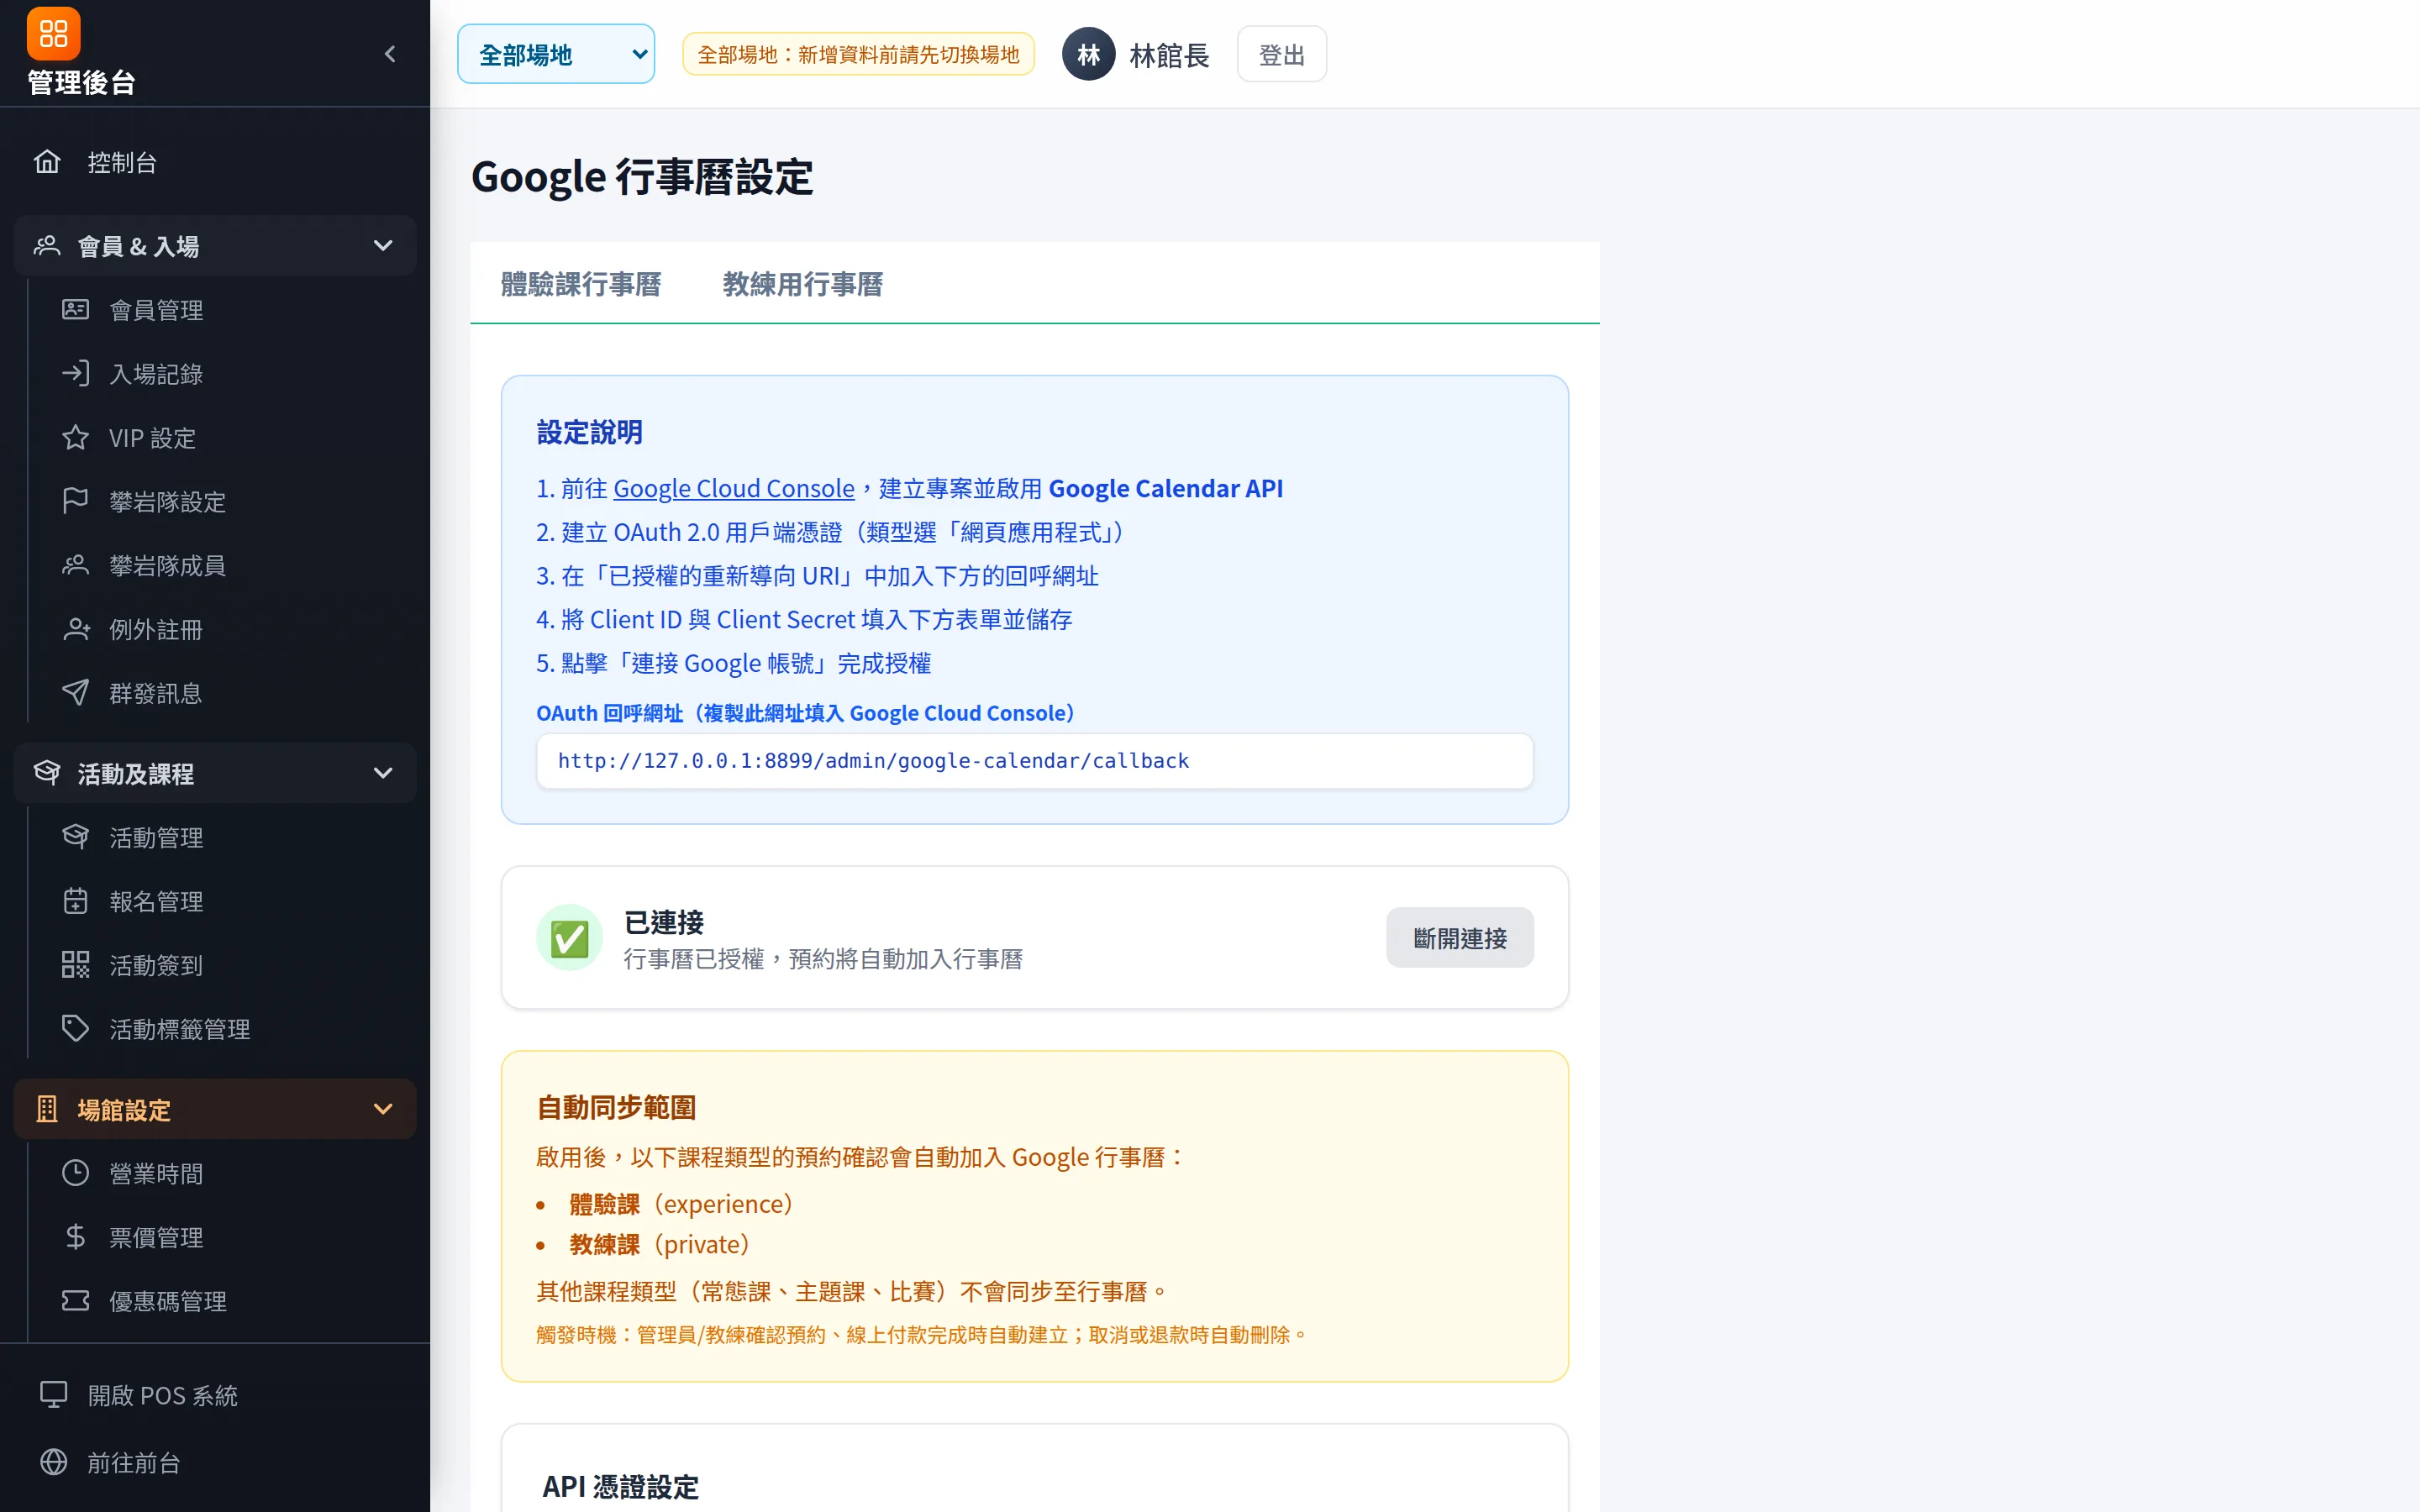This screenshot has height=1512, width=2420.
Task: Launch 開啟 POS 系統
Action: 215,1395
